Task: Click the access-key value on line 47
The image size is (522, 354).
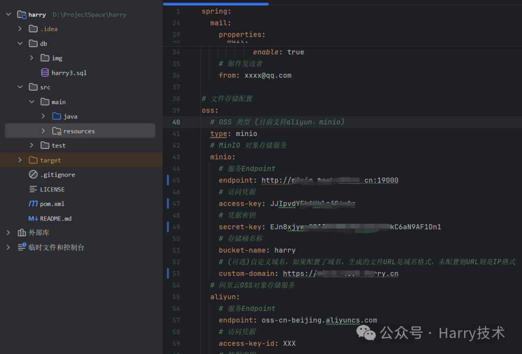Action: [x=312, y=204]
